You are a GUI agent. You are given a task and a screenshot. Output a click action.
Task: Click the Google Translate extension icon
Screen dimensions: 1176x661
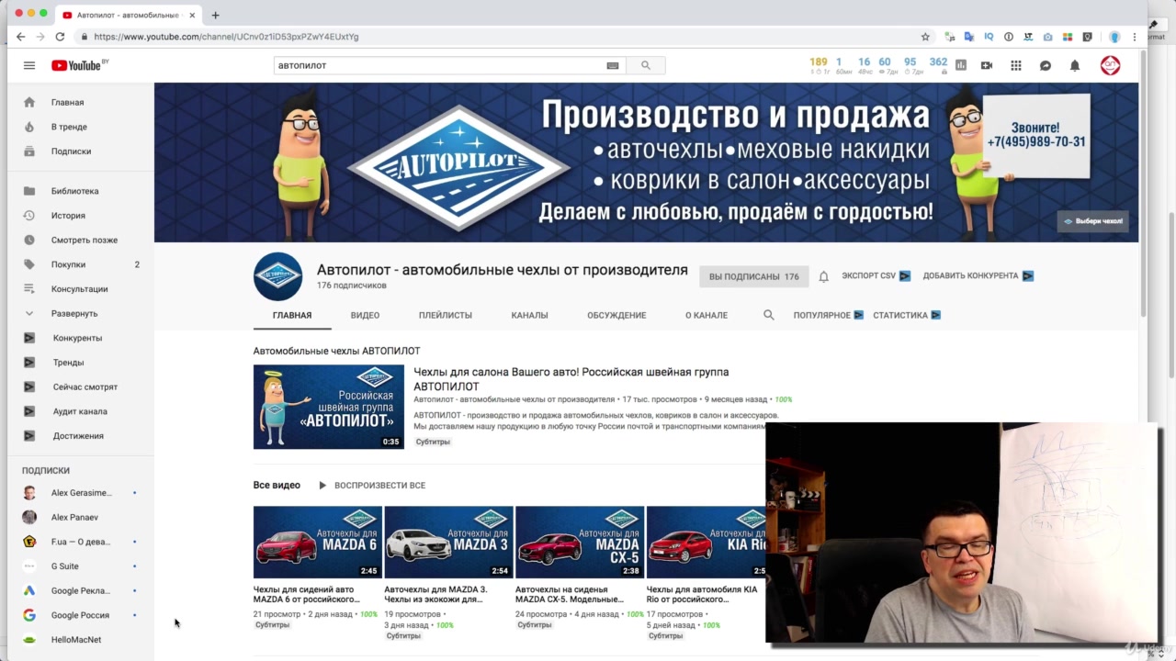[968, 37]
